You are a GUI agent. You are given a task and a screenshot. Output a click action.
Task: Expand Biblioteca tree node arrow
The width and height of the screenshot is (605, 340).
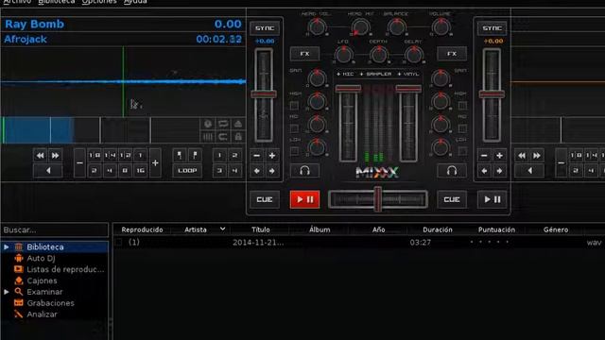(x=7, y=246)
